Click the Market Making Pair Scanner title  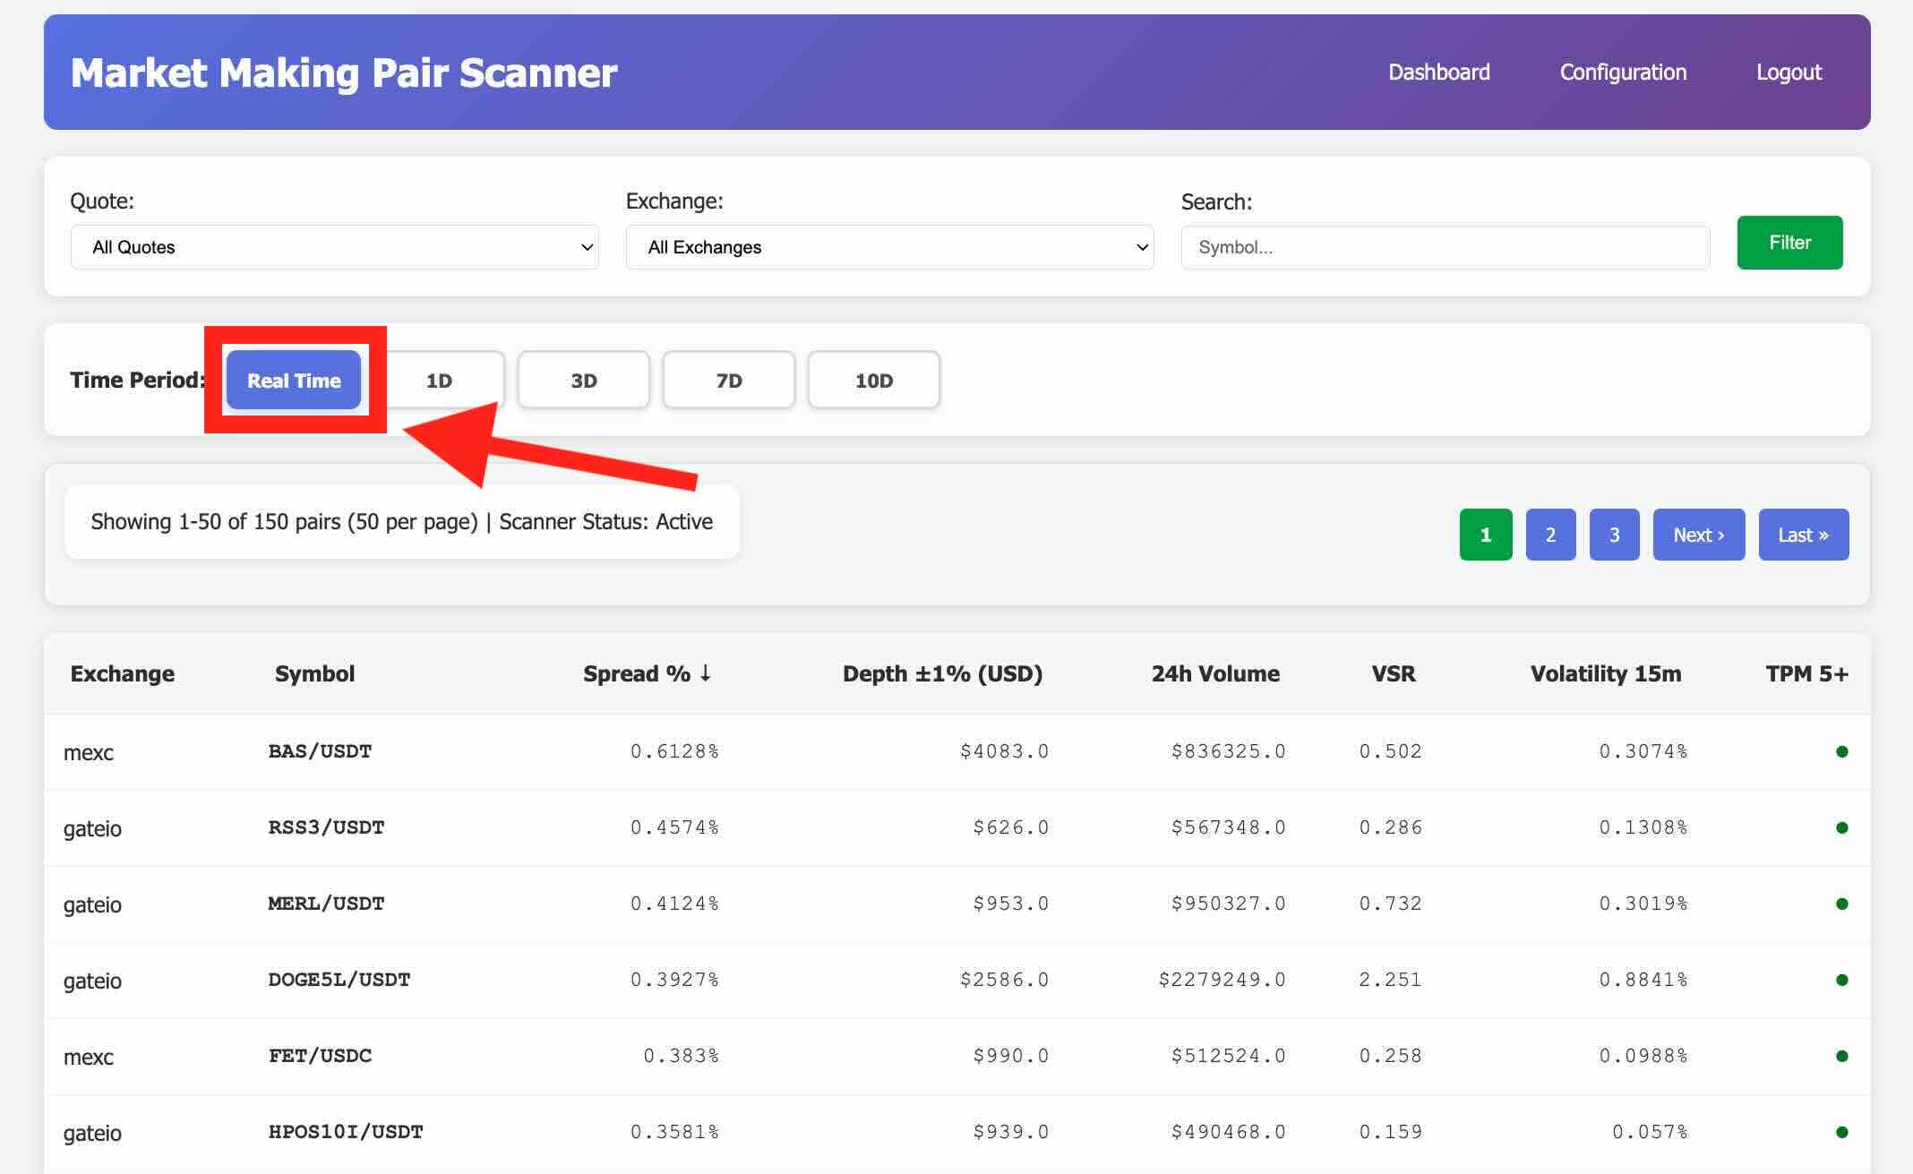(x=344, y=73)
